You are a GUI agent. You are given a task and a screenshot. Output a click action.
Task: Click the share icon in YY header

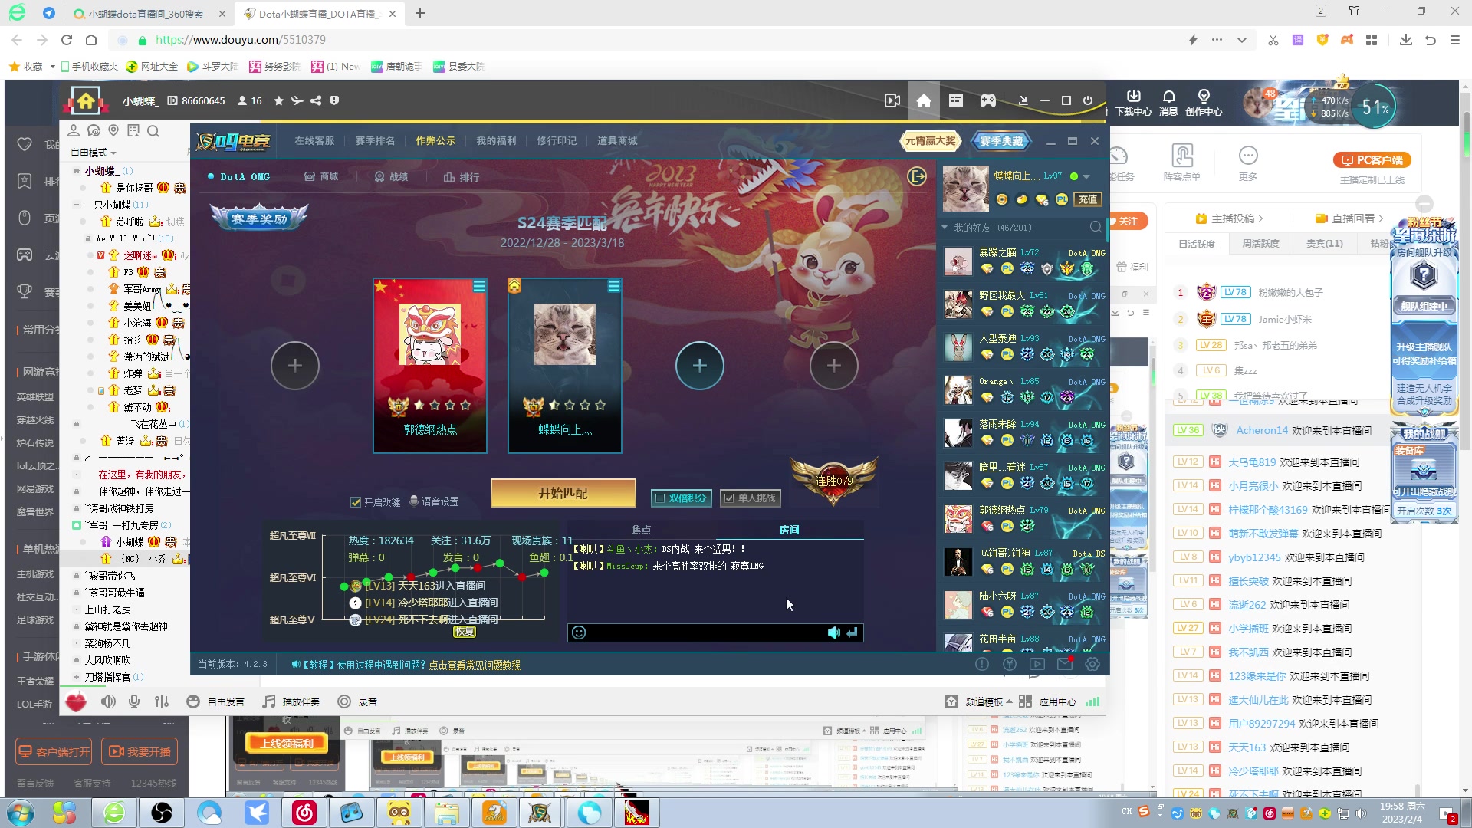(316, 100)
